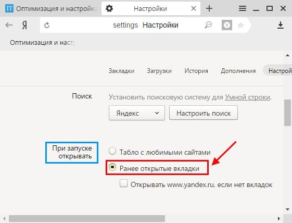Select "Ранее открытые вкладки" radio option

112,167
